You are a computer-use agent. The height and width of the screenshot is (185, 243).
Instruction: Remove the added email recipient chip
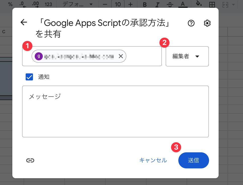click(121, 56)
